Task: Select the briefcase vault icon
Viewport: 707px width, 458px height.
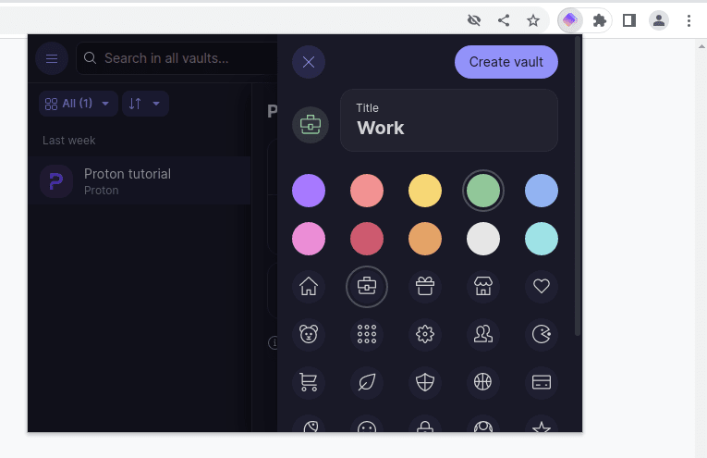Action: pyautogui.click(x=367, y=287)
